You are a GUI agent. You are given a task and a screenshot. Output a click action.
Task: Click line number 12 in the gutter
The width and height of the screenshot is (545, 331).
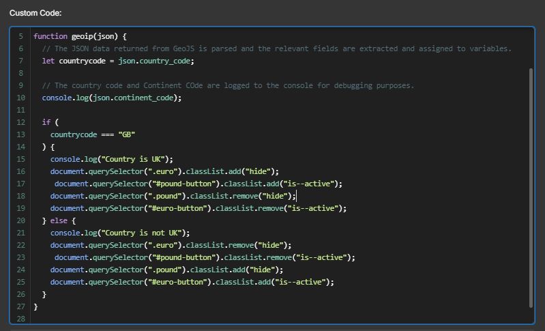pos(21,122)
